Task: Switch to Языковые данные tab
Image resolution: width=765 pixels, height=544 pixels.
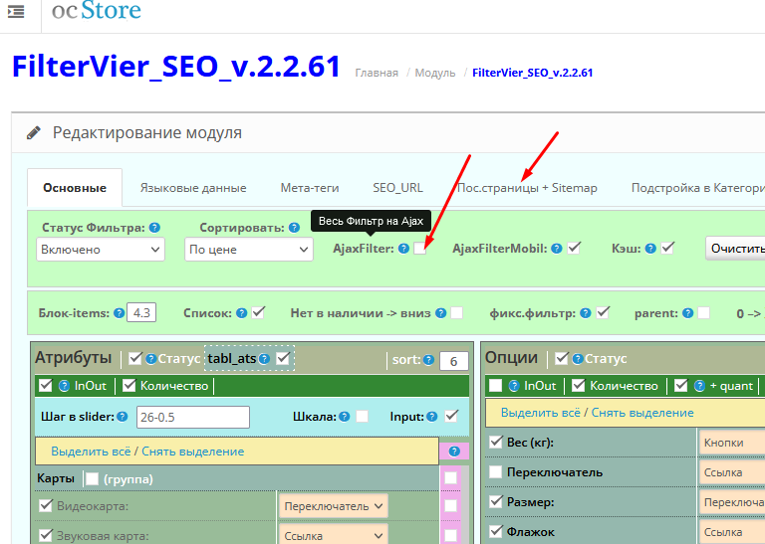Action: pyautogui.click(x=193, y=188)
